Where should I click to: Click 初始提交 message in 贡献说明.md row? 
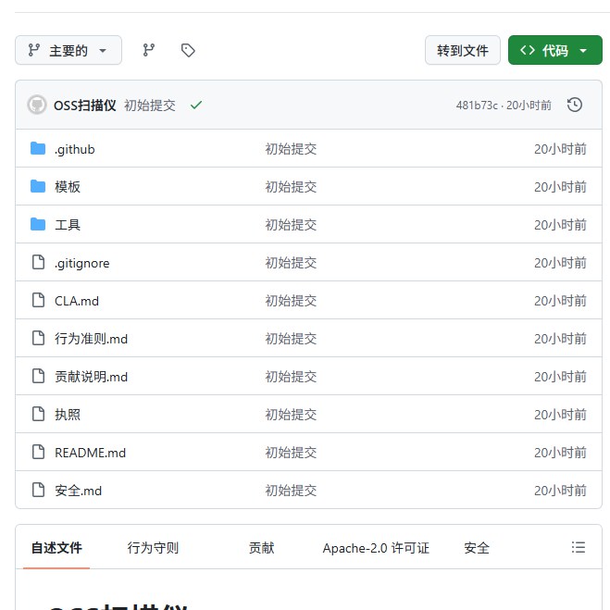291,377
